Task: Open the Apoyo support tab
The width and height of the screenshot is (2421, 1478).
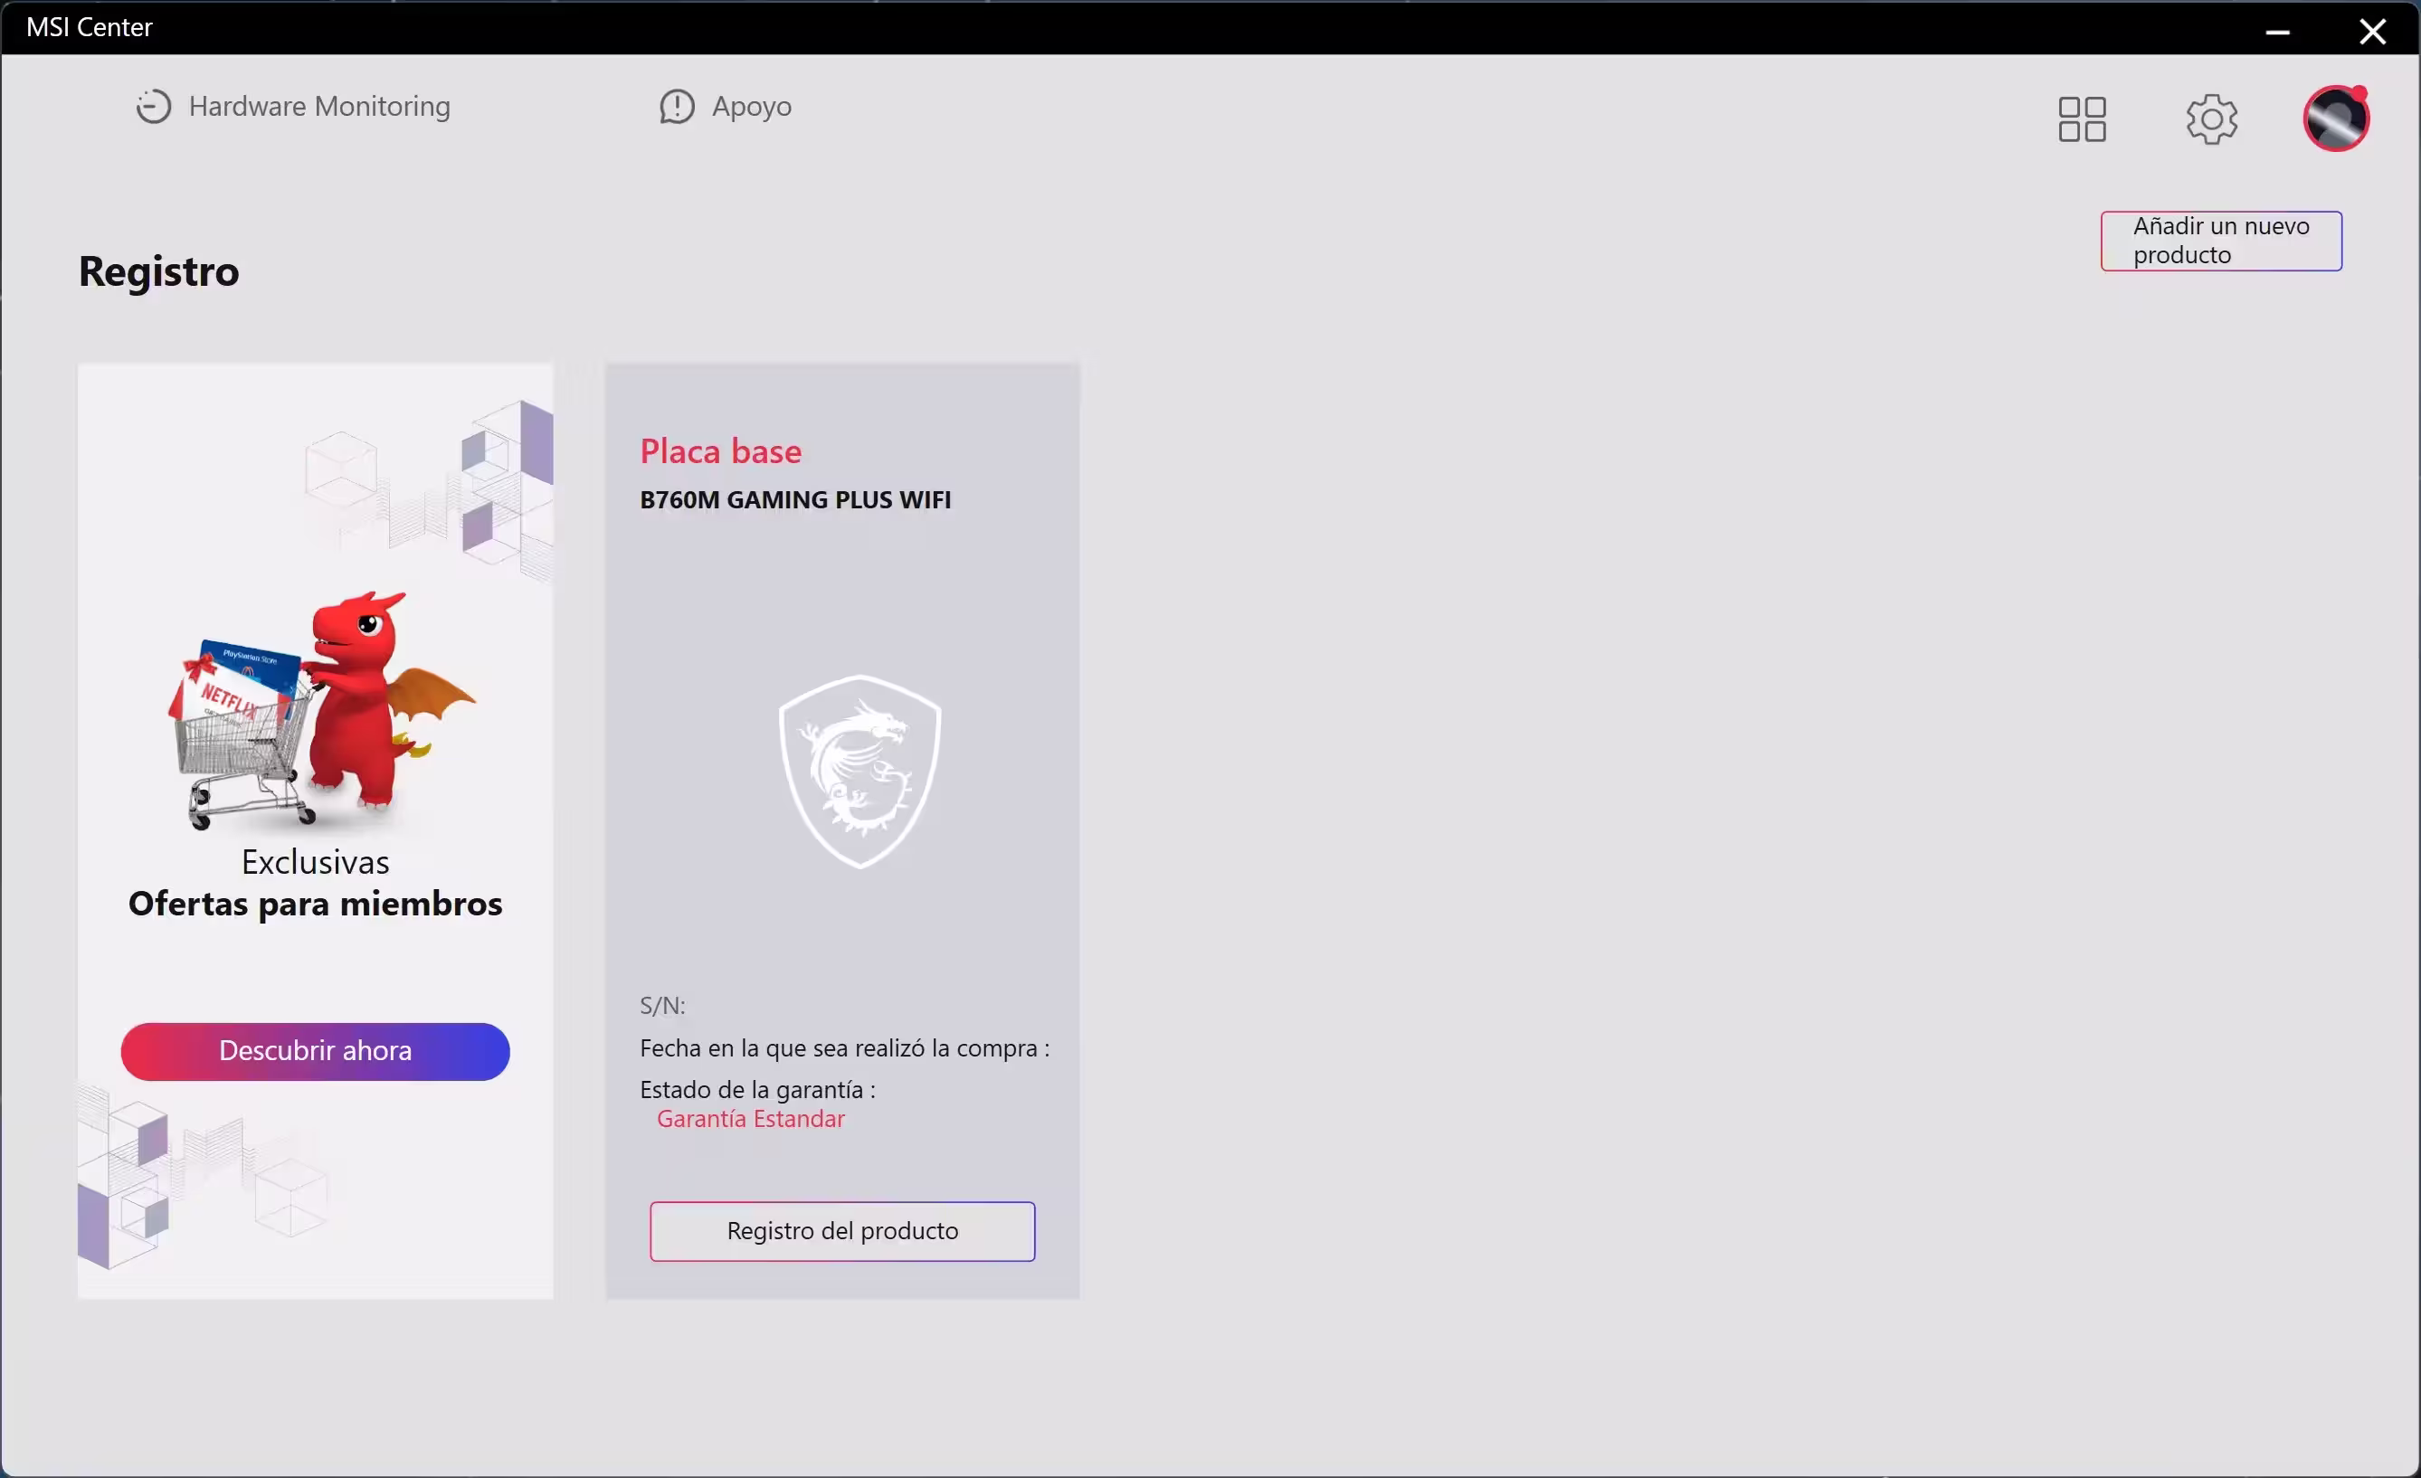Action: [725, 106]
